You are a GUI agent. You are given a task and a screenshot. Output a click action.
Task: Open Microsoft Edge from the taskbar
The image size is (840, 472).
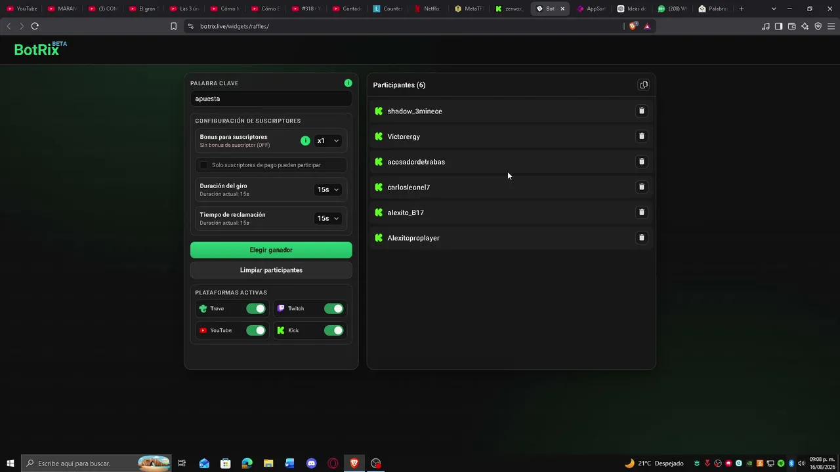(247, 463)
